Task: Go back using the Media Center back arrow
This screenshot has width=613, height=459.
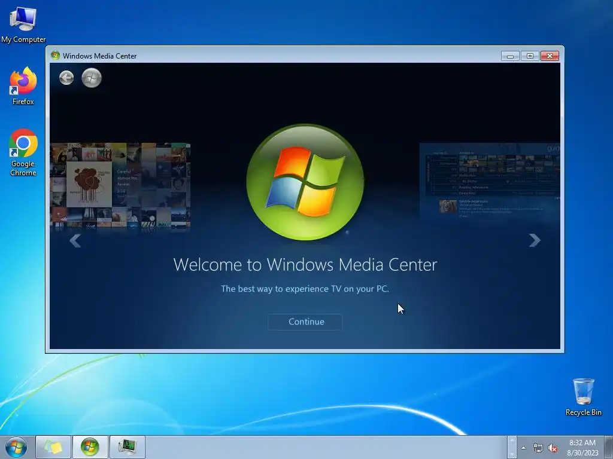Action: click(66, 78)
